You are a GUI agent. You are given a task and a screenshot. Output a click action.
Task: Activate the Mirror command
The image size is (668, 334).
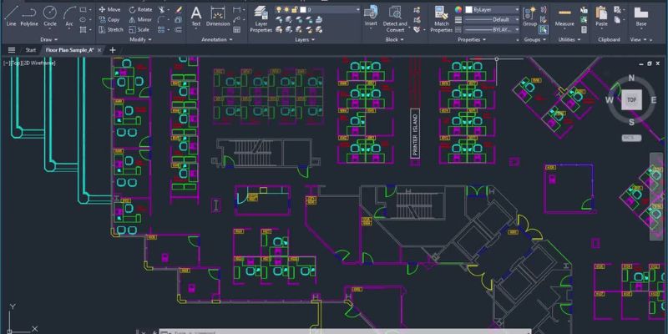pos(140,19)
